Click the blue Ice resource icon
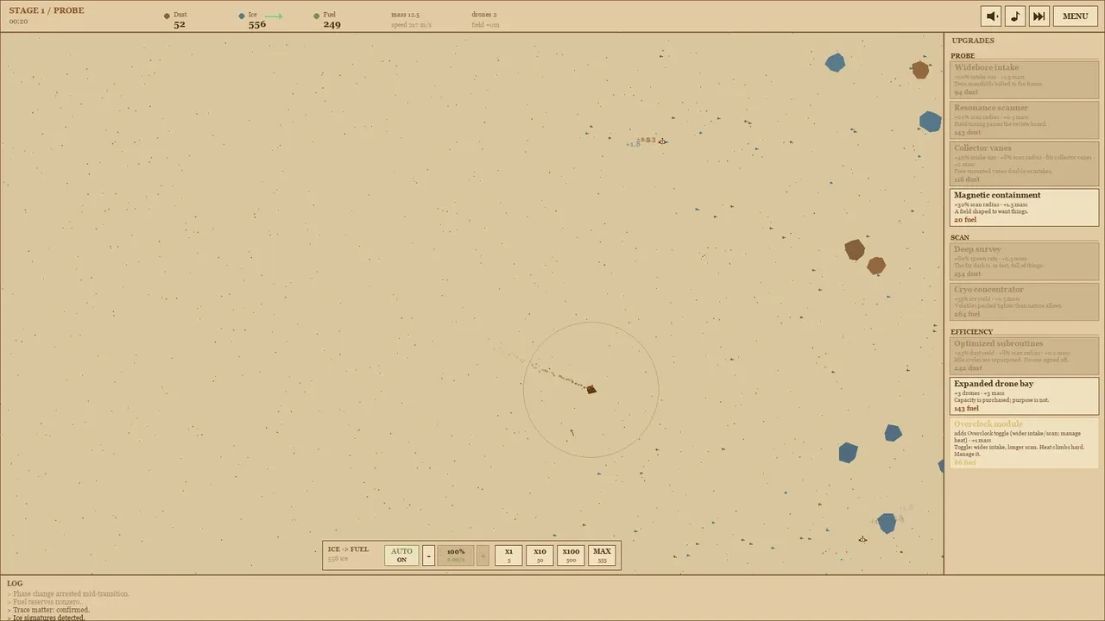Screen dimensions: 1105x621 click(x=242, y=16)
